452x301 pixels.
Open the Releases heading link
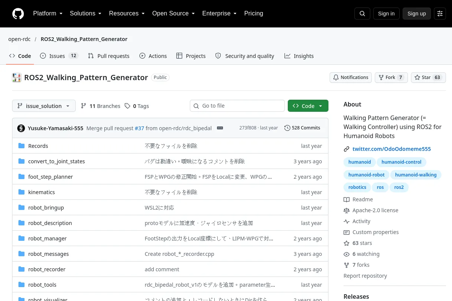[356, 296]
